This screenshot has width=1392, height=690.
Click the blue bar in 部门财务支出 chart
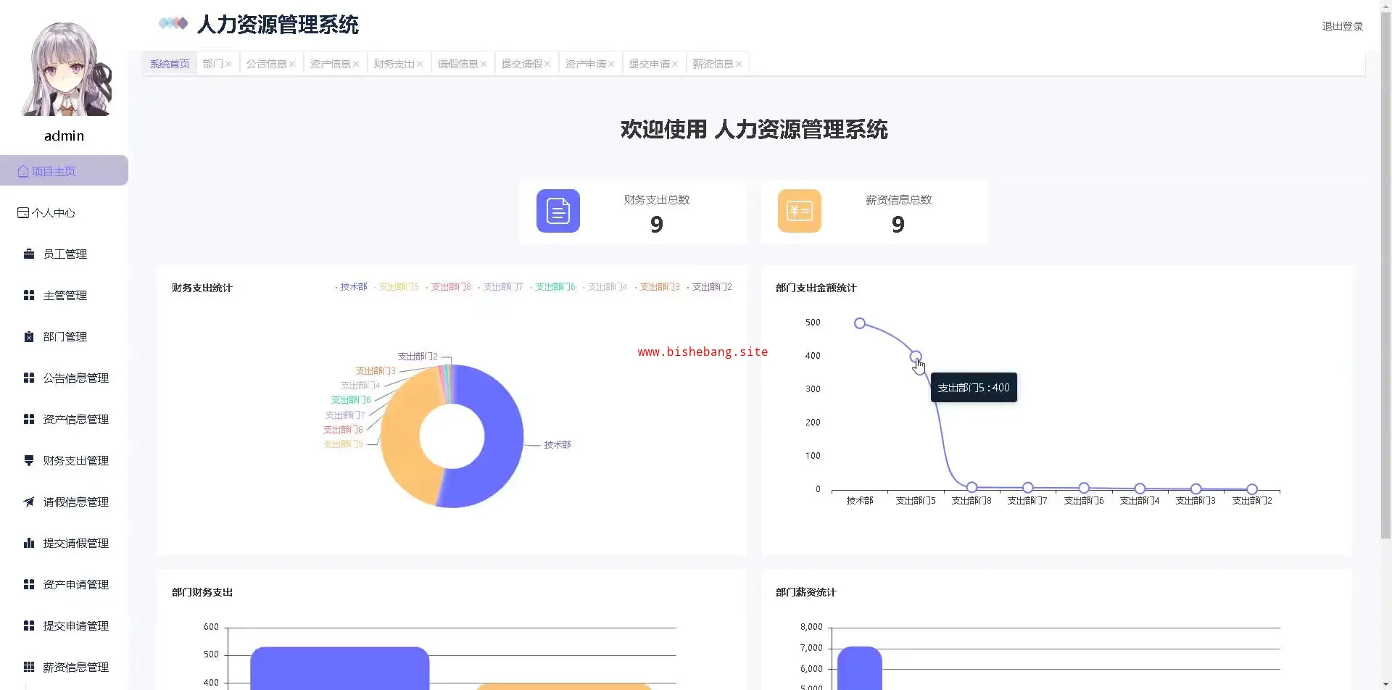coord(340,668)
